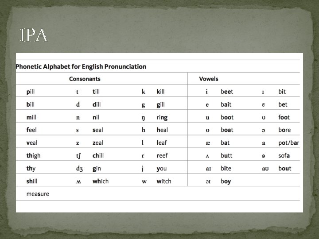
Task: Select the Vowels column header
Action: 209,79
